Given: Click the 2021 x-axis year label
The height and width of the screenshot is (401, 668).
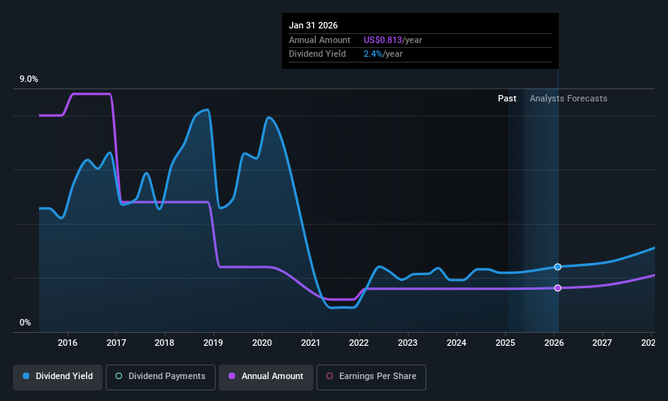Looking at the screenshot, I should 311,343.
